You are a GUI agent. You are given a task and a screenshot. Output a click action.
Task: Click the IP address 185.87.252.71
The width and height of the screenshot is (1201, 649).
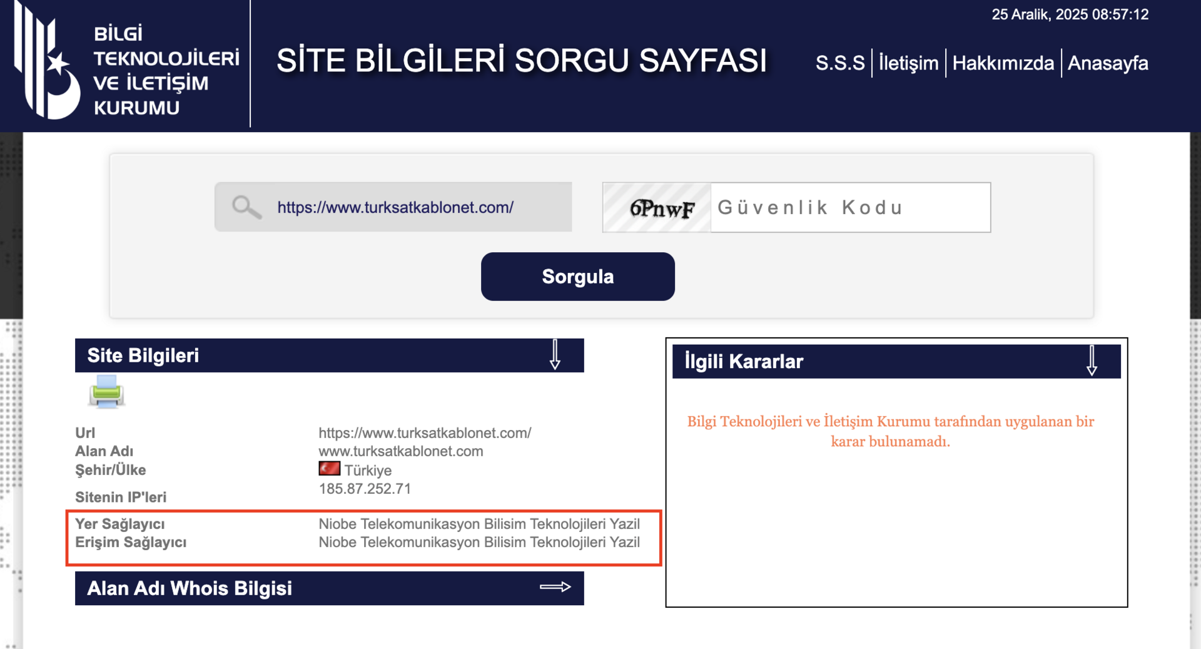pyautogui.click(x=365, y=489)
